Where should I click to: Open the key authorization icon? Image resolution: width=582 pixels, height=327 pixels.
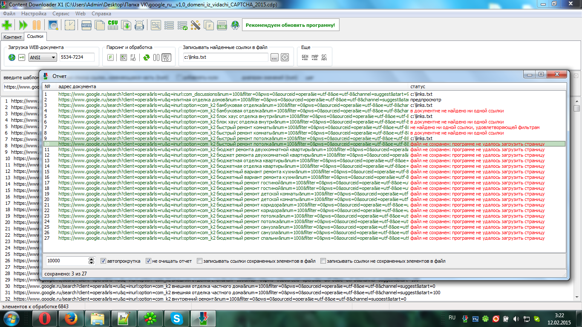tap(22, 57)
